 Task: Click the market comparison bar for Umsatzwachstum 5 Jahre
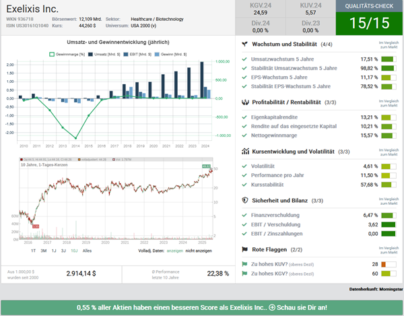[389, 59]
